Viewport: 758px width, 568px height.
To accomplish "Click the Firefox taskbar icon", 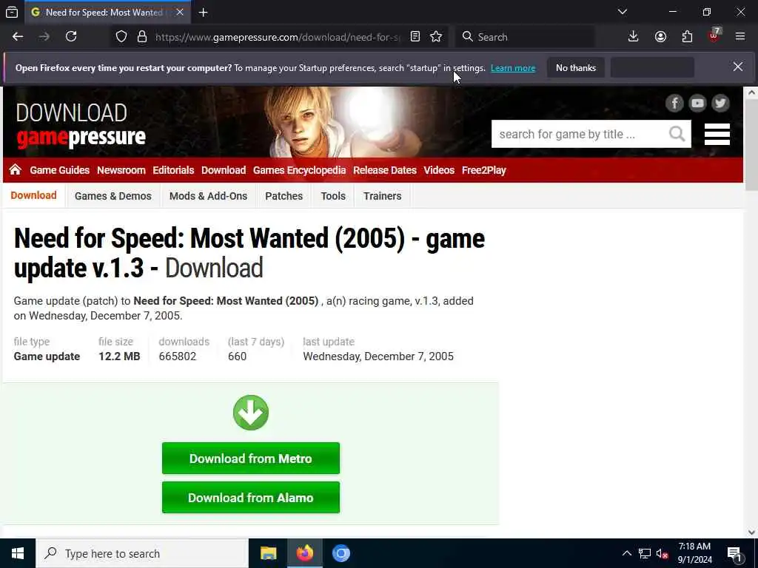I will pyautogui.click(x=304, y=553).
